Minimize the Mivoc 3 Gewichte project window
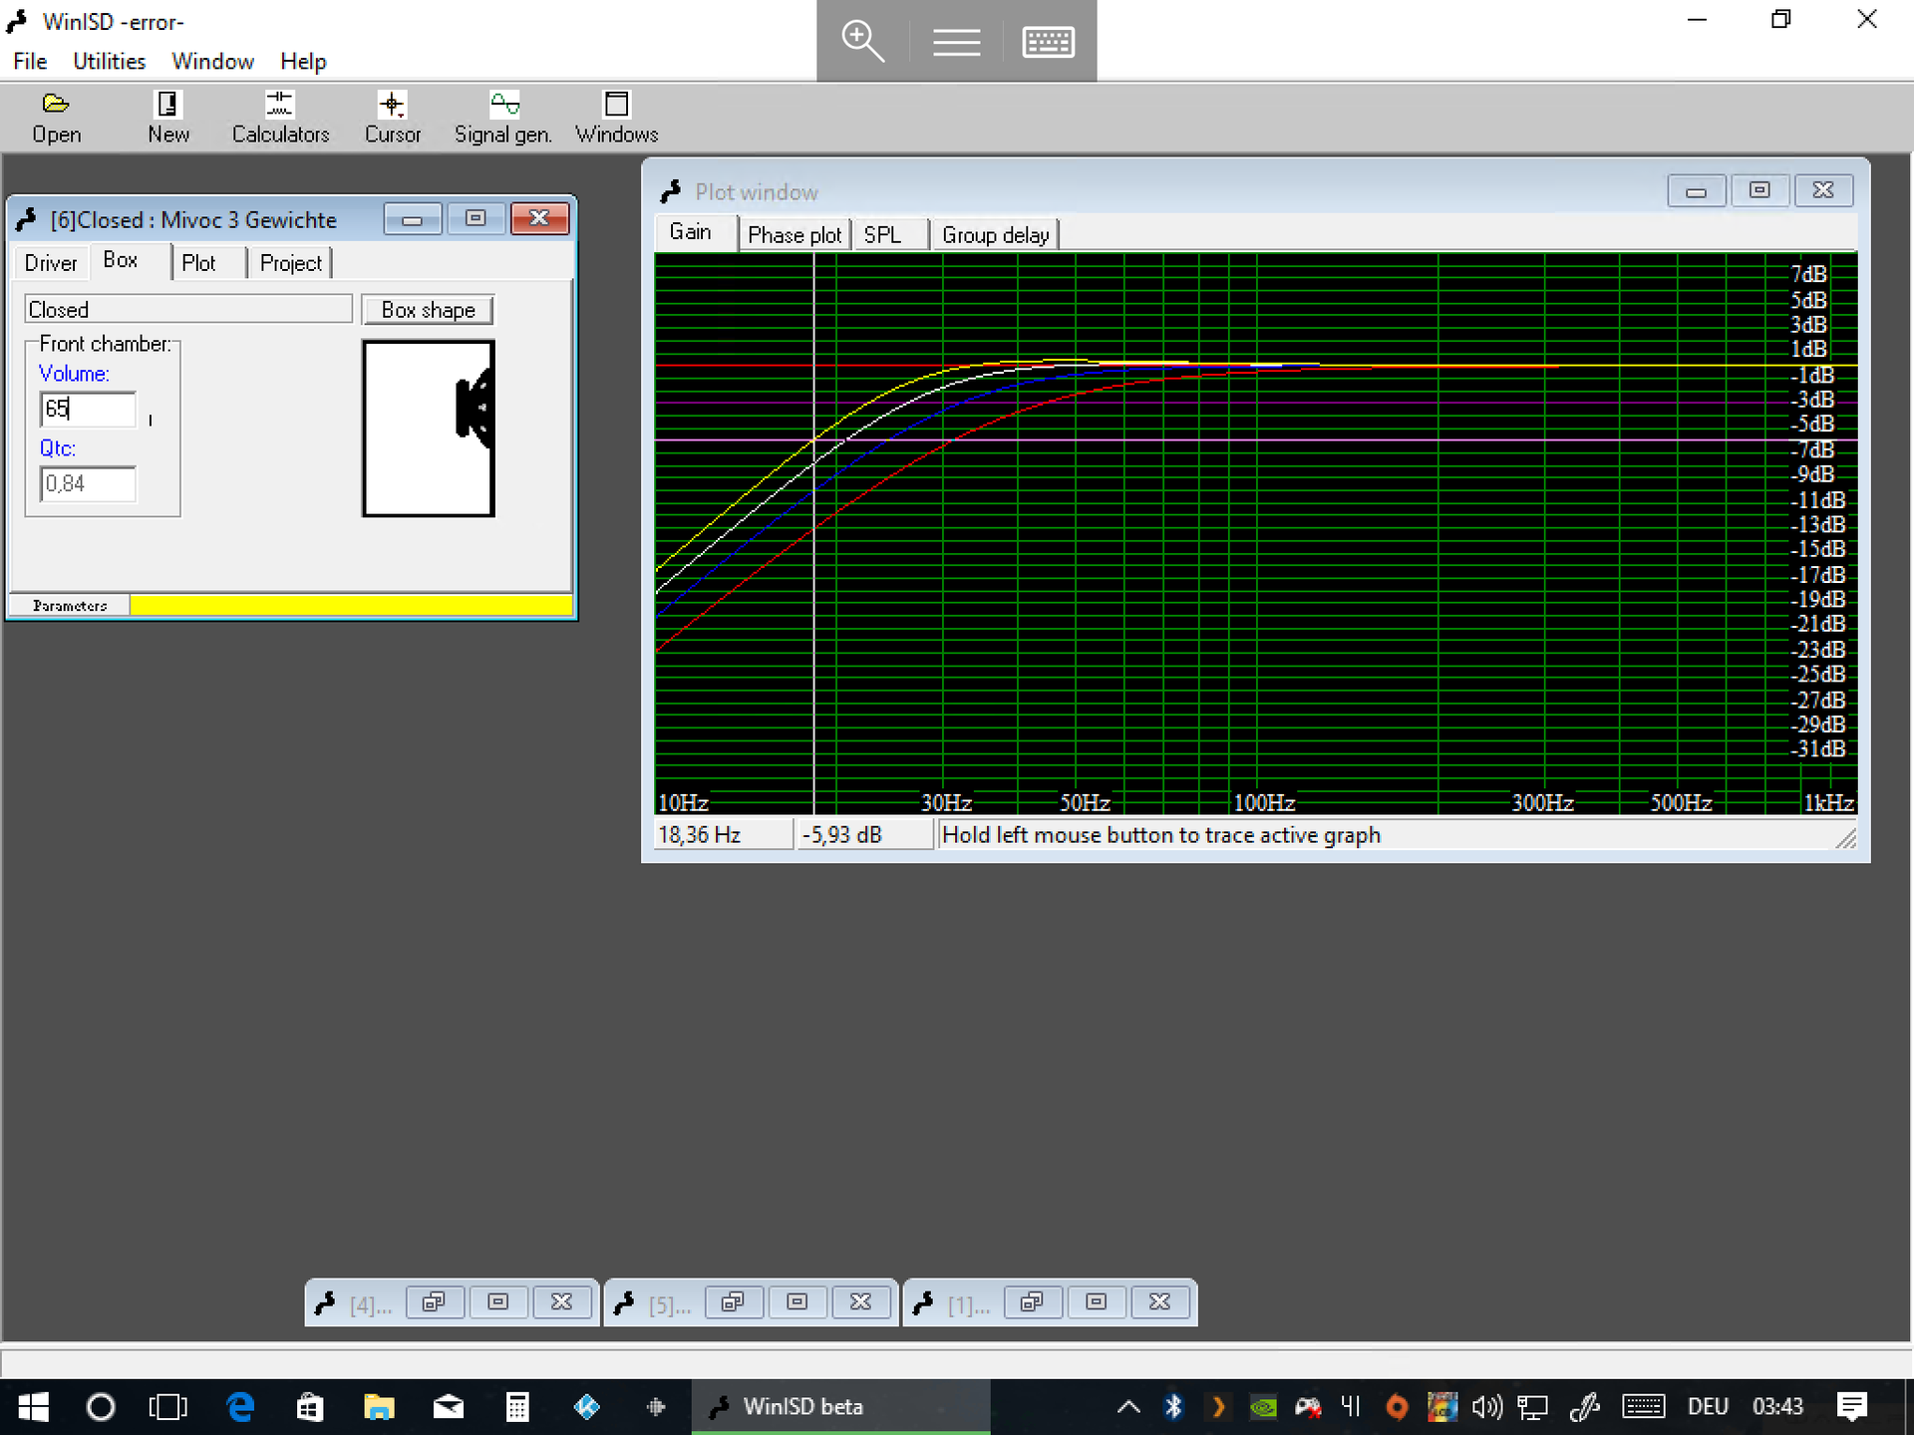 coord(413,218)
